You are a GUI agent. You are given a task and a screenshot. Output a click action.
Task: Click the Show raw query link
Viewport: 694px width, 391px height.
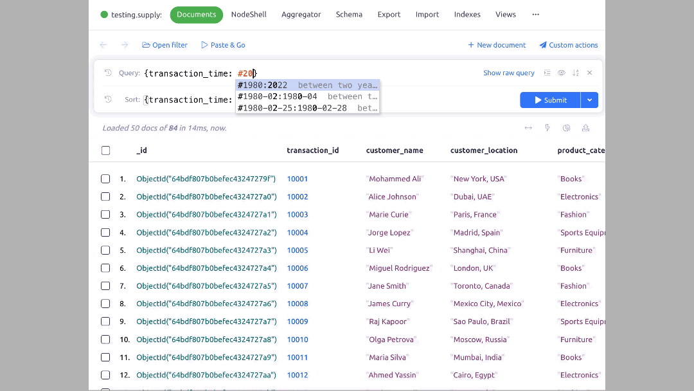pyautogui.click(x=508, y=73)
